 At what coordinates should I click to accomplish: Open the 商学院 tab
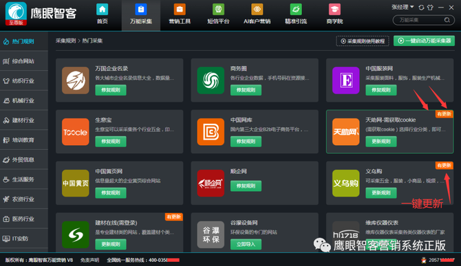pyautogui.click(x=334, y=14)
